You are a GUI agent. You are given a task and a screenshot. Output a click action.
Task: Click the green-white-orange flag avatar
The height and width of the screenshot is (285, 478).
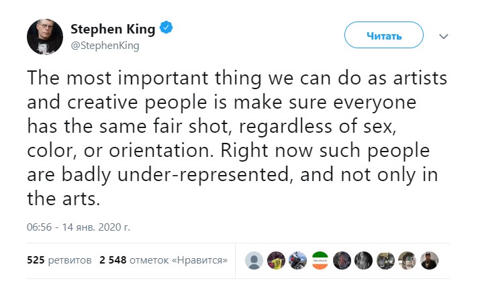pyautogui.click(x=320, y=260)
